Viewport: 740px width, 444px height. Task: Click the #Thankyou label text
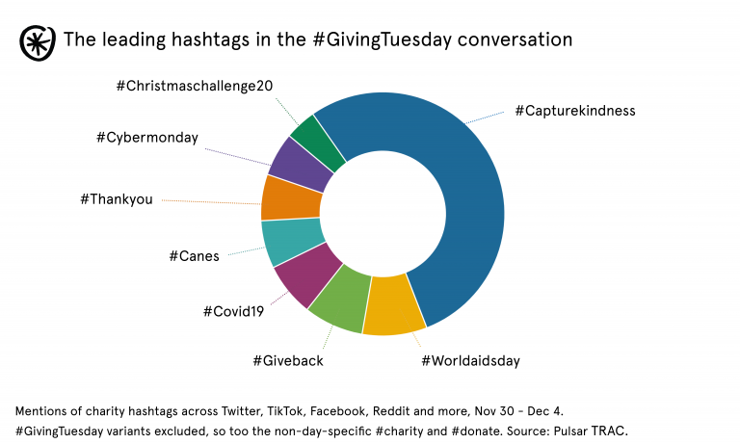tap(117, 199)
